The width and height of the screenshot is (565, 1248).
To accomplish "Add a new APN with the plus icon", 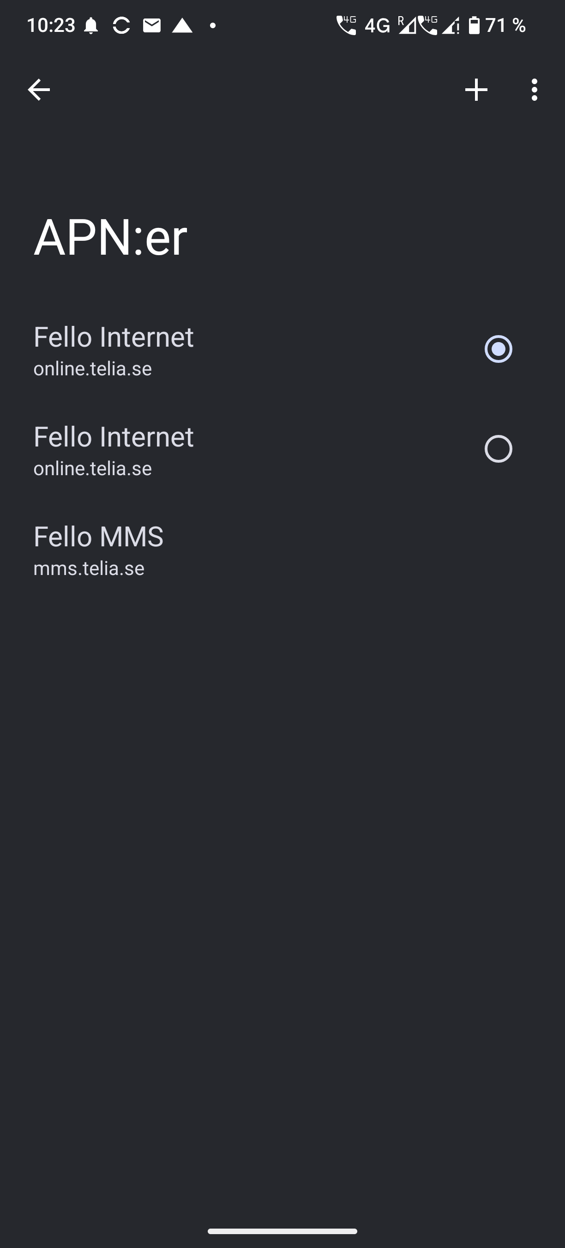I will (476, 90).
